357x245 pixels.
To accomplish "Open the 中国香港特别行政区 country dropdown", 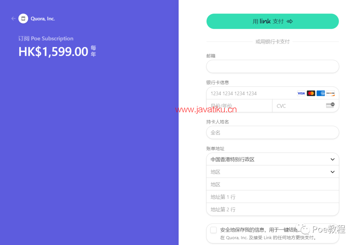I will pos(272,159).
